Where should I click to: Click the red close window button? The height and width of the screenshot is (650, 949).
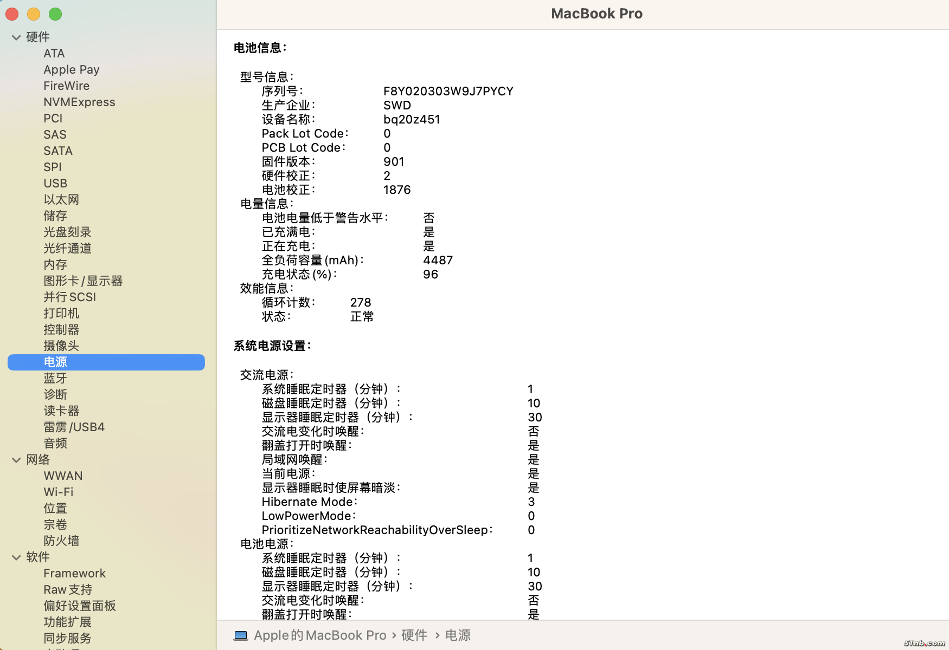12,14
